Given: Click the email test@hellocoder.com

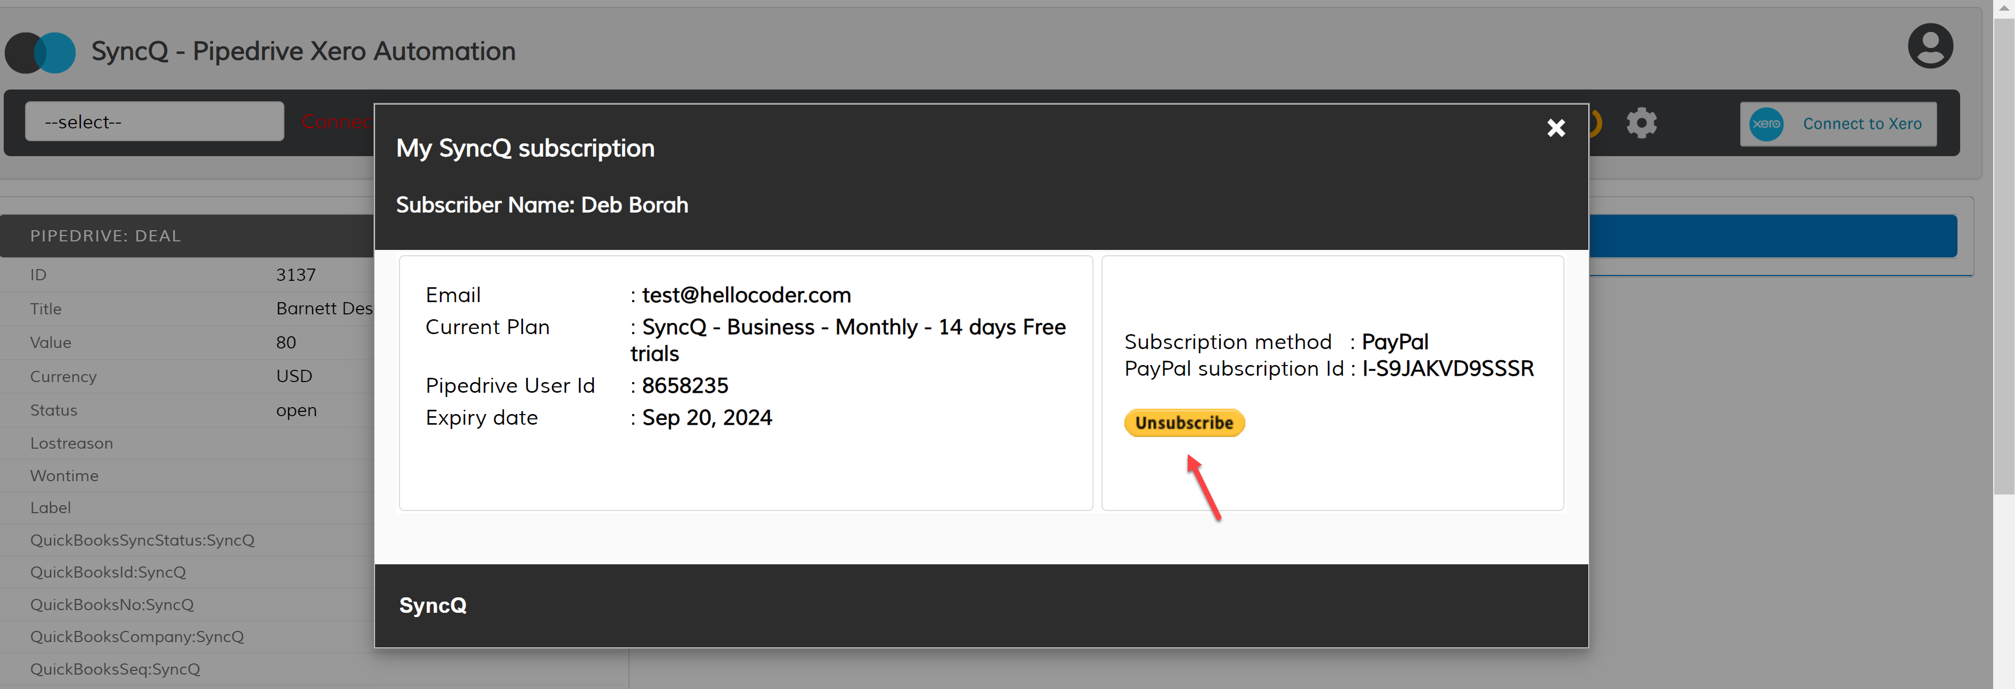Looking at the screenshot, I should pos(746,295).
